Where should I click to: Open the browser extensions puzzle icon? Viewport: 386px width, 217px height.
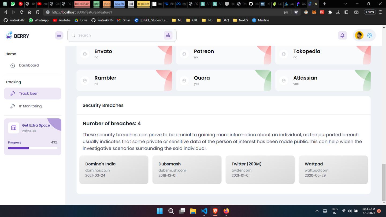click(330, 12)
